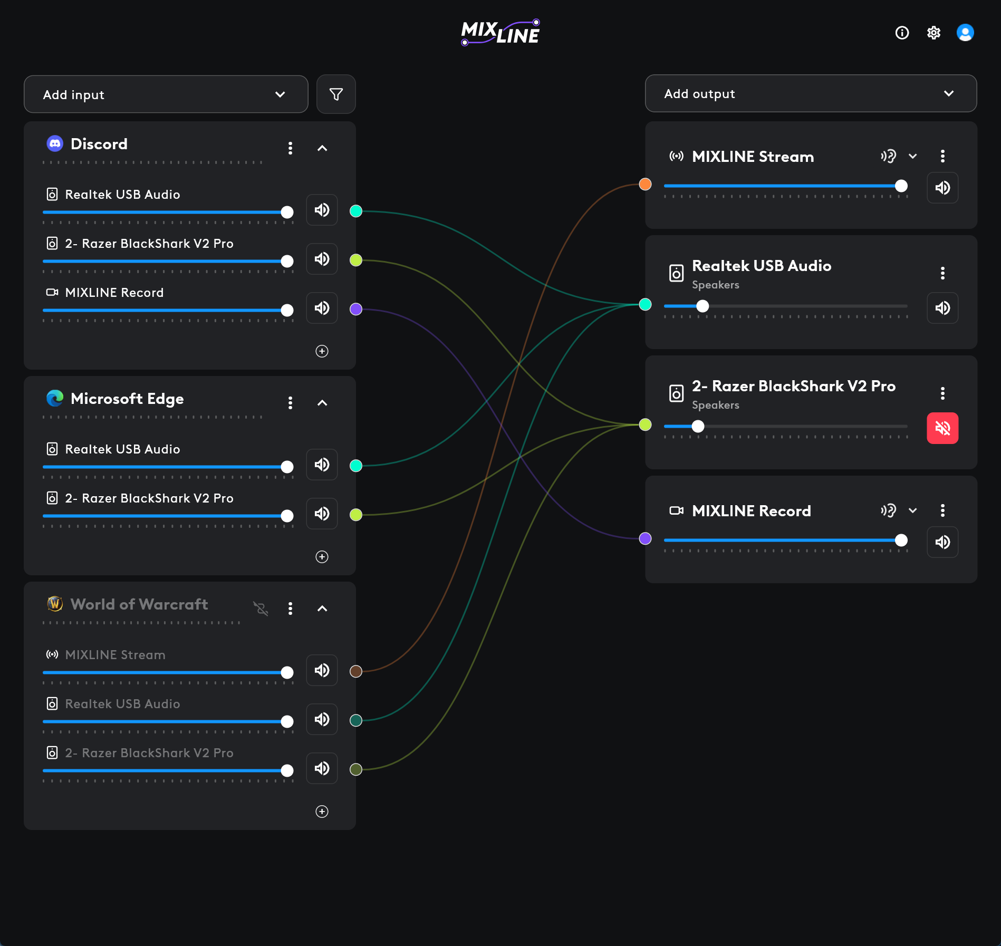
Task: Mute the MIXLINE Stream output
Action: click(x=942, y=188)
